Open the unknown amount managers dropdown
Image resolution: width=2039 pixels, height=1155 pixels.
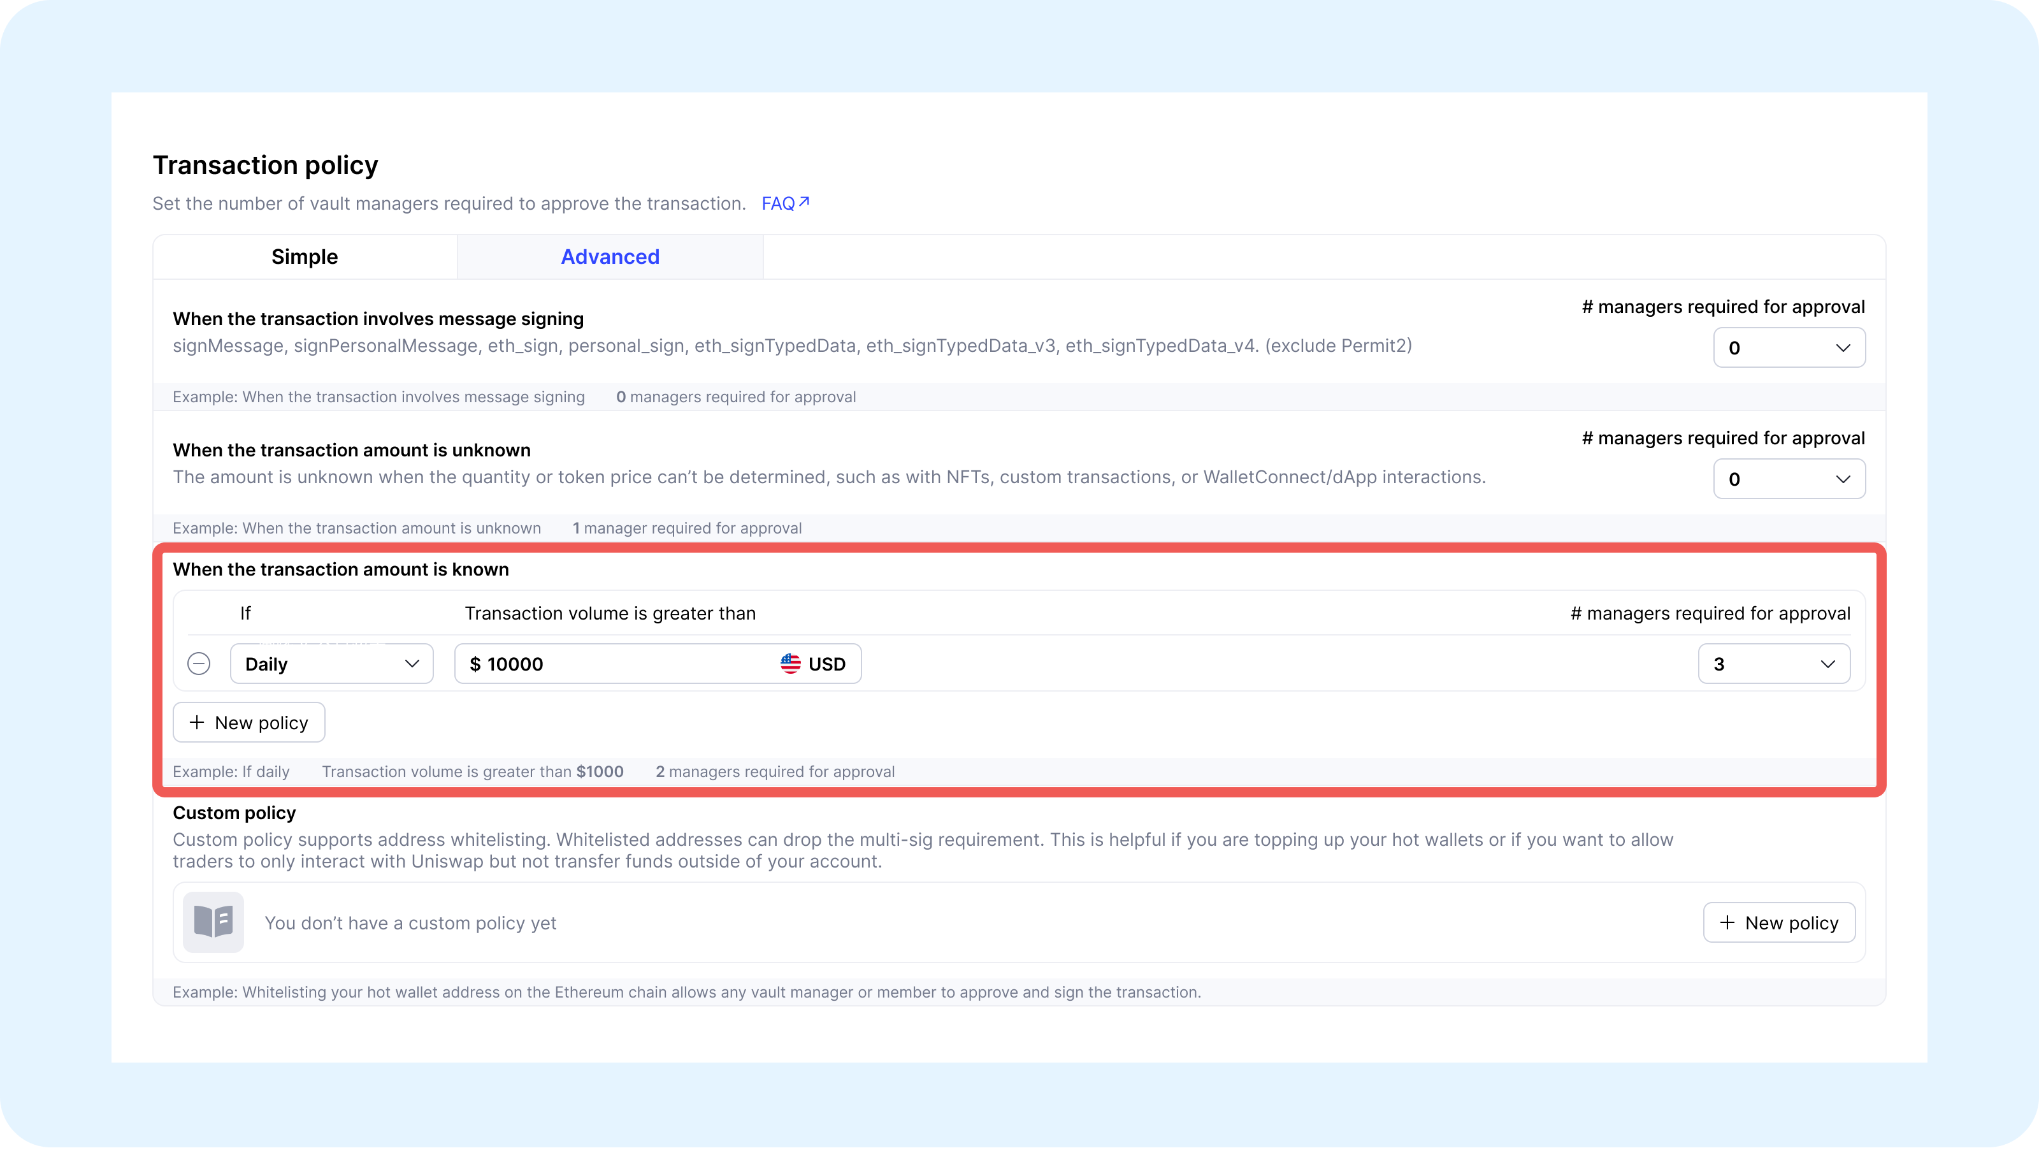(x=1789, y=479)
